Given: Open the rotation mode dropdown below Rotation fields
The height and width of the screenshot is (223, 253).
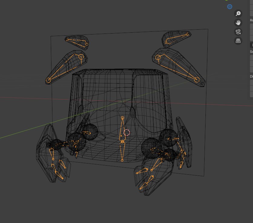Looking at the screenshot, I should coord(251,45).
